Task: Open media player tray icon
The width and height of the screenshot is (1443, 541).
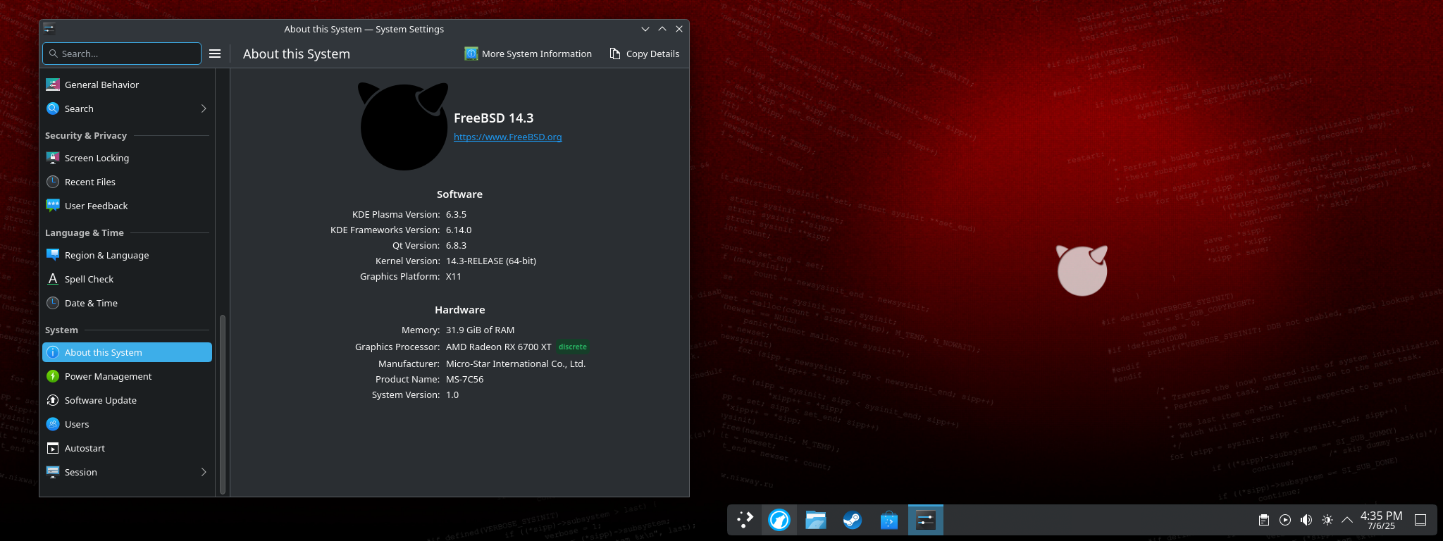Action: click(x=1285, y=520)
